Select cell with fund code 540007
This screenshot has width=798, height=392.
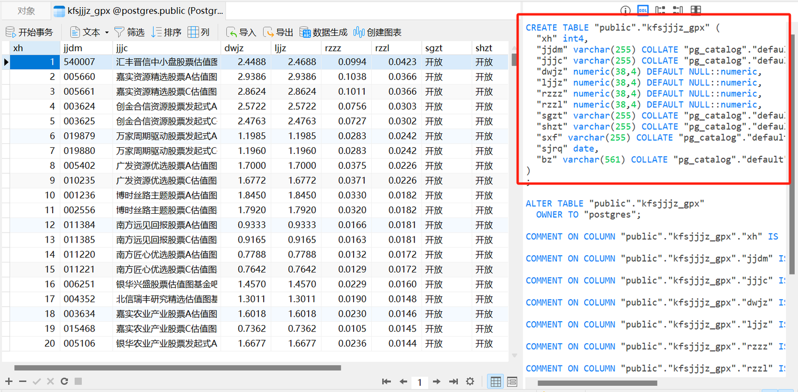86,62
